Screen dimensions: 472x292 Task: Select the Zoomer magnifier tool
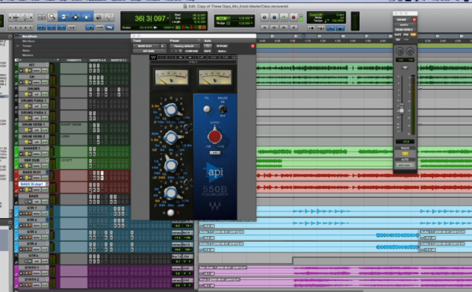(x=52, y=17)
